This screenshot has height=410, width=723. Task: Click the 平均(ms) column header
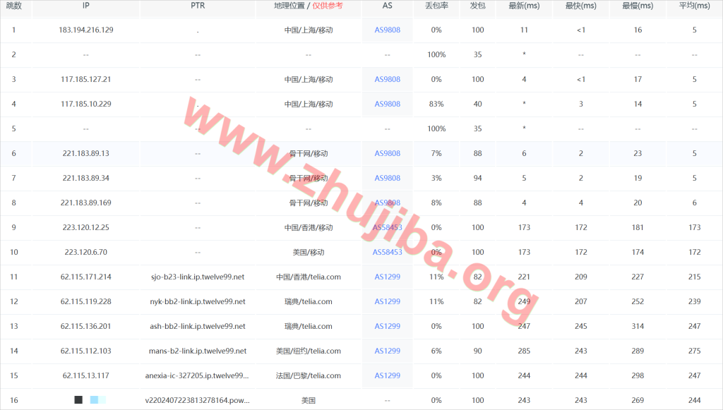pyautogui.click(x=694, y=6)
